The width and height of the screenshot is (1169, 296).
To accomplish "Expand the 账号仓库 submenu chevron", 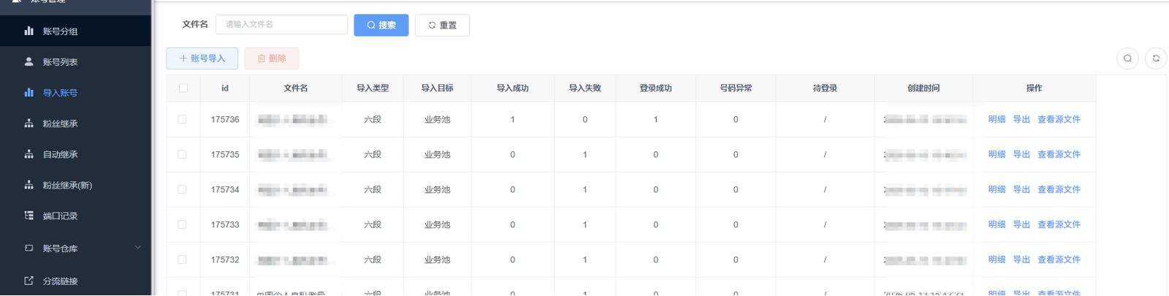I will click(138, 248).
